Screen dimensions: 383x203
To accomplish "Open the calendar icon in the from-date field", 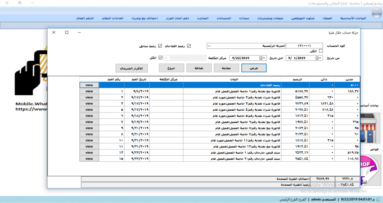I will tap(317, 58).
